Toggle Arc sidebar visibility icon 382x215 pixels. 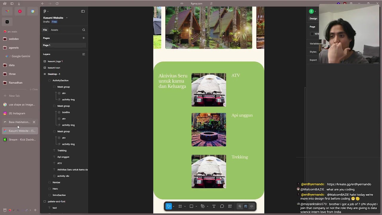click(12, 4)
